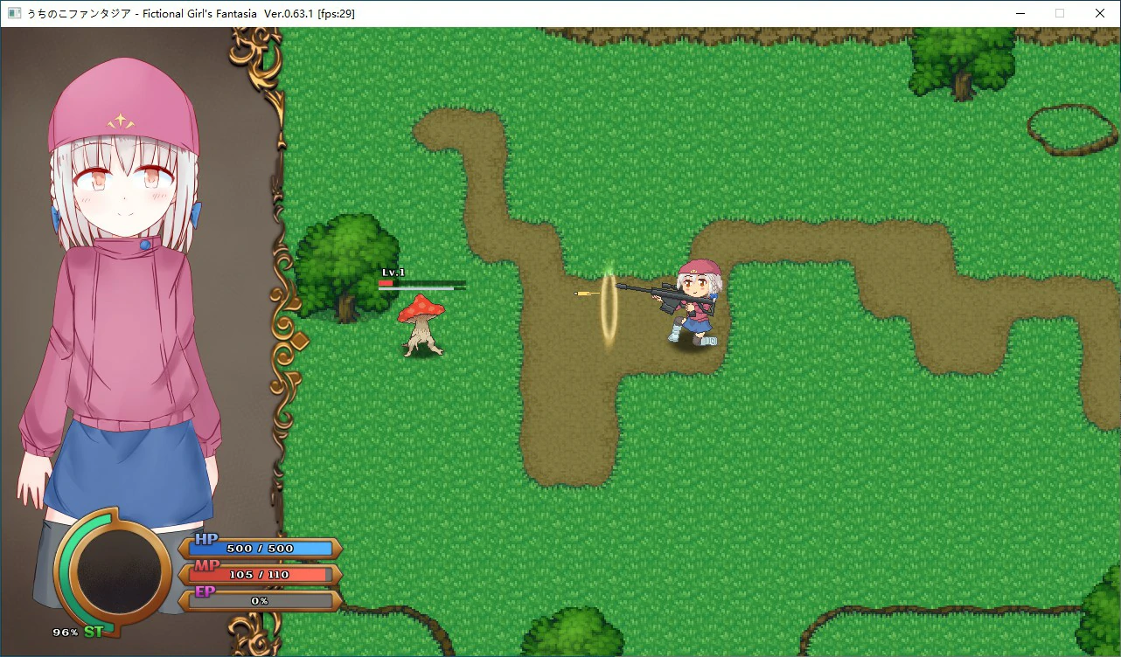Close the Fictional Girl's Fantasia window

pyautogui.click(x=1100, y=13)
